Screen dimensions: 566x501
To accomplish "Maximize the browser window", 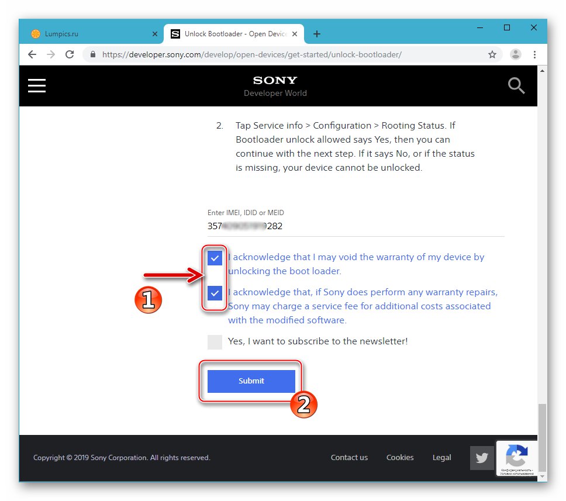I will tap(507, 28).
